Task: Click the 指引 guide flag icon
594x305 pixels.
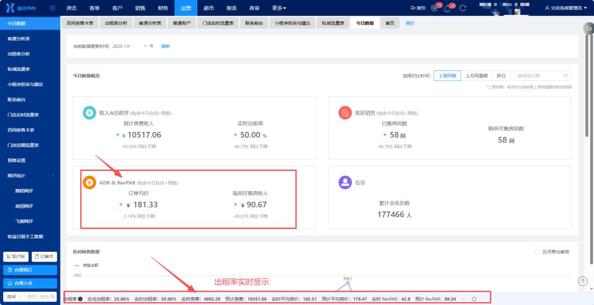Action: click(x=418, y=8)
